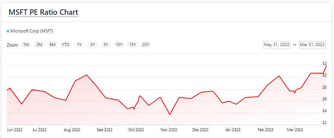Click the Dec 2022 axis label

click(x=200, y=130)
